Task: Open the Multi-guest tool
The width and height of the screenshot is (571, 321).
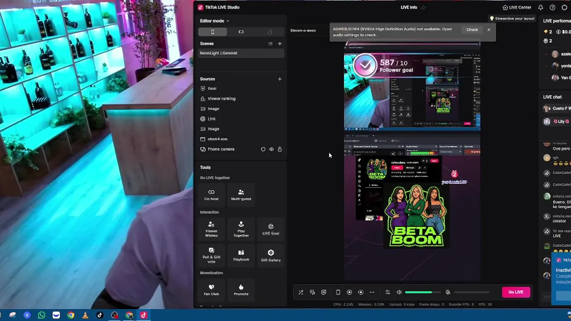Action: click(x=241, y=194)
